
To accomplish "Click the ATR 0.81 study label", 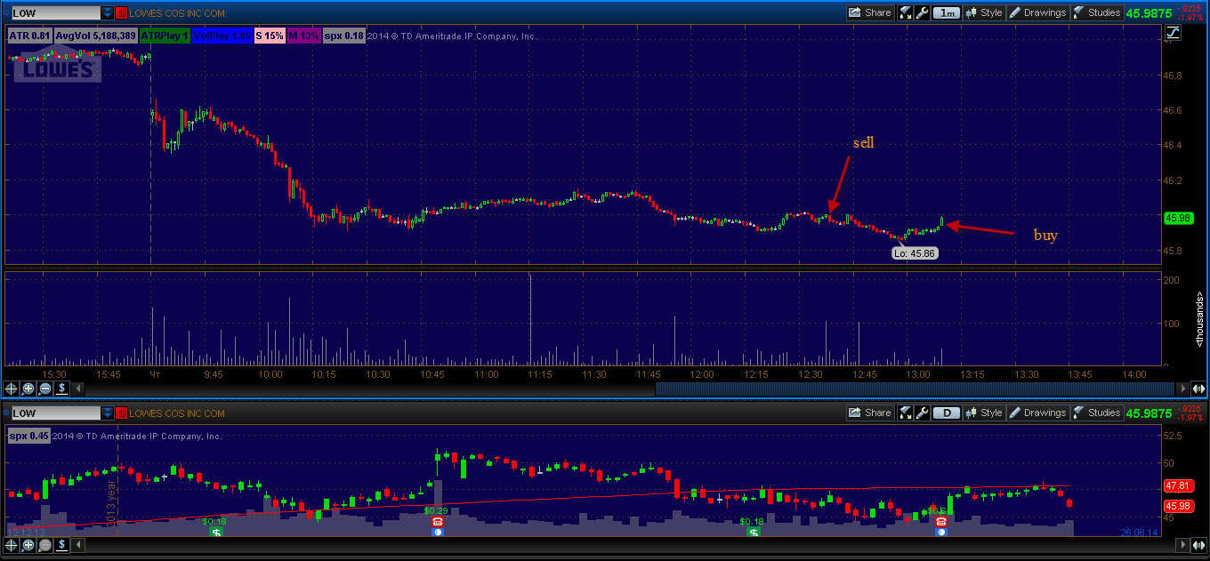I will [x=29, y=36].
